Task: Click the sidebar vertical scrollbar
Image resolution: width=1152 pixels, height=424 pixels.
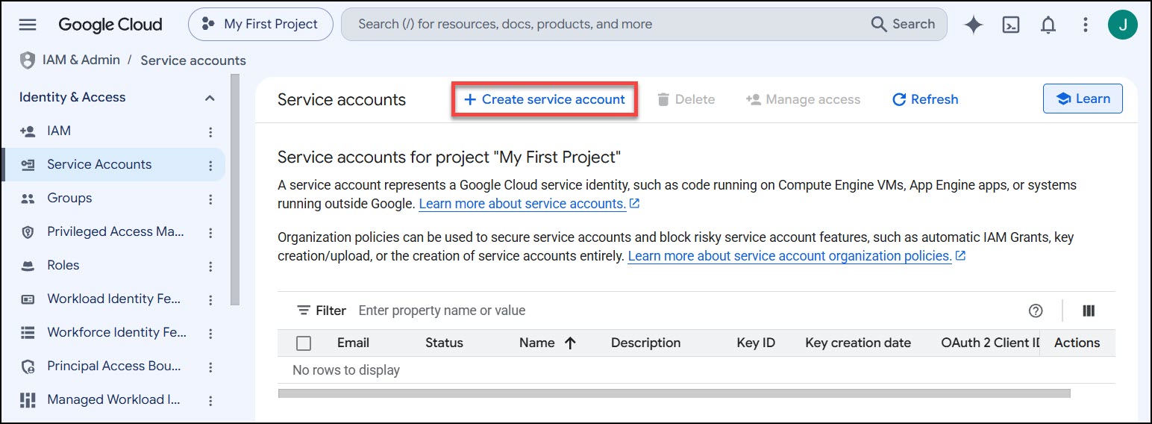Action: point(235,190)
